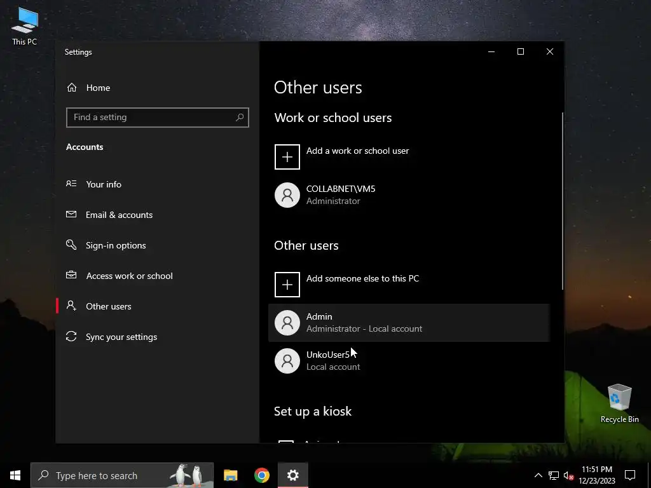
Task: Click Type here to search taskbar box
Action: (x=122, y=475)
